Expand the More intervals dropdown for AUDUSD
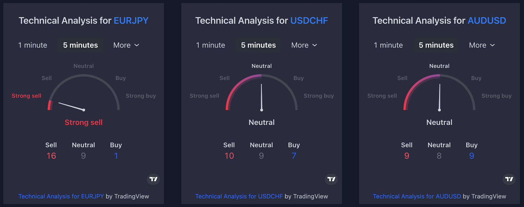 [x=482, y=45]
